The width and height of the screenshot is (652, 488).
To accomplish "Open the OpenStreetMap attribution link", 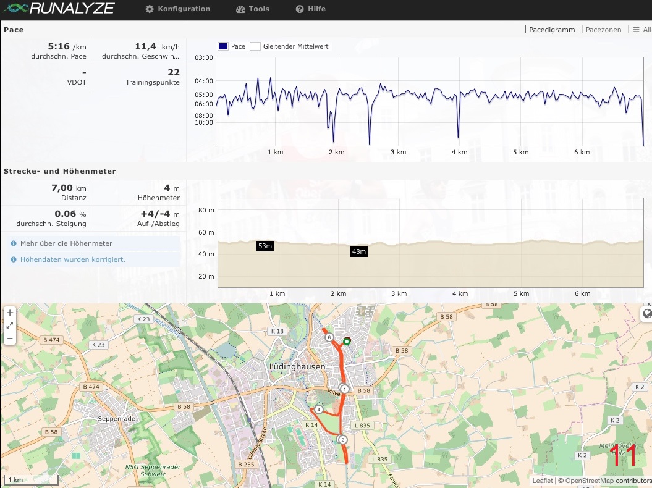I will pyautogui.click(x=588, y=481).
